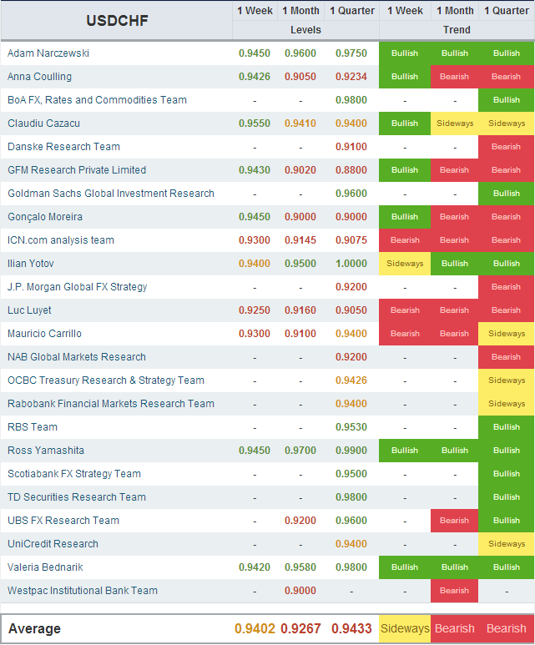535x645 pixels.
Task: Select Mauricio Carrillo's Sideways quarter trend cell
Action: pos(507,334)
